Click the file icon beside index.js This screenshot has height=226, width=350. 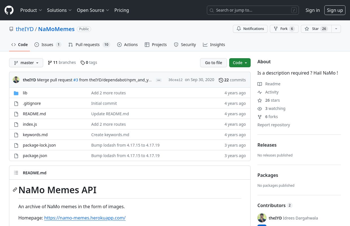coord(16,124)
